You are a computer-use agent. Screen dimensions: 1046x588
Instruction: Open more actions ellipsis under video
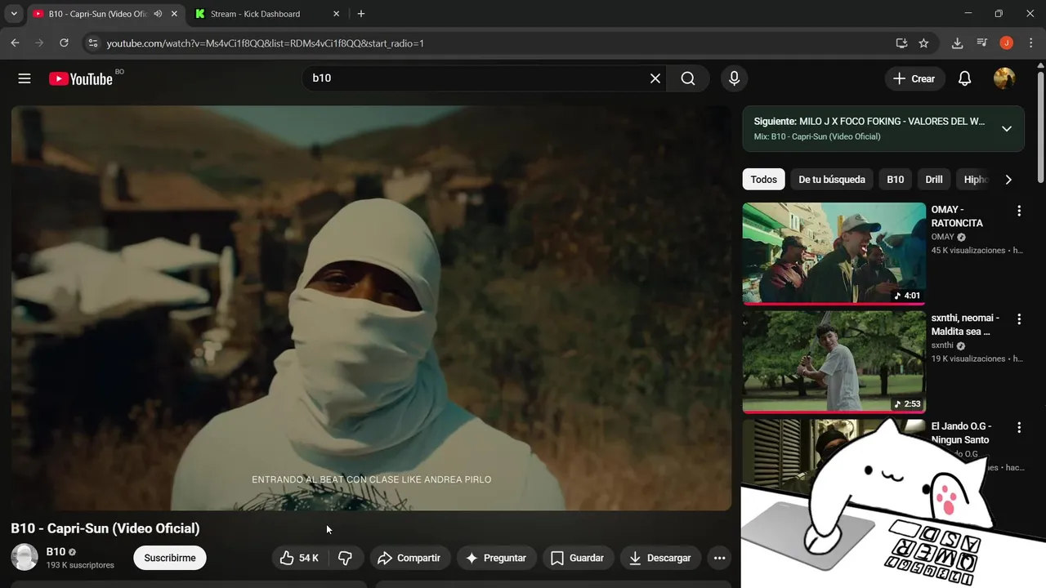pos(719,558)
